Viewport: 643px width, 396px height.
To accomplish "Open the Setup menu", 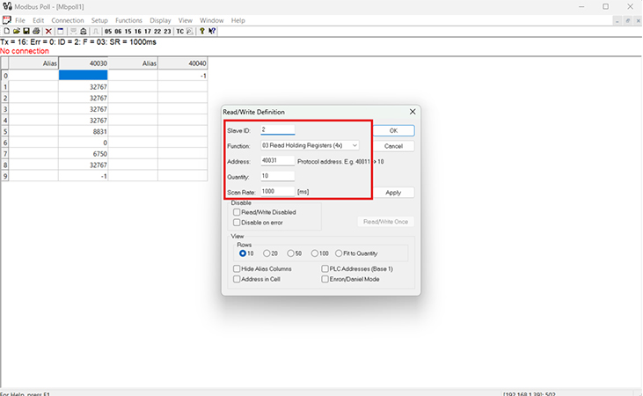I will (99, 20).
